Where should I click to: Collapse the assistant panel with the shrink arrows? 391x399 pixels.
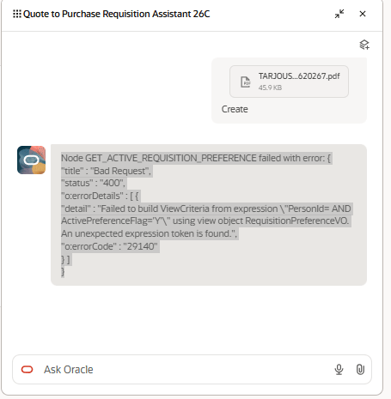[339, 14]
